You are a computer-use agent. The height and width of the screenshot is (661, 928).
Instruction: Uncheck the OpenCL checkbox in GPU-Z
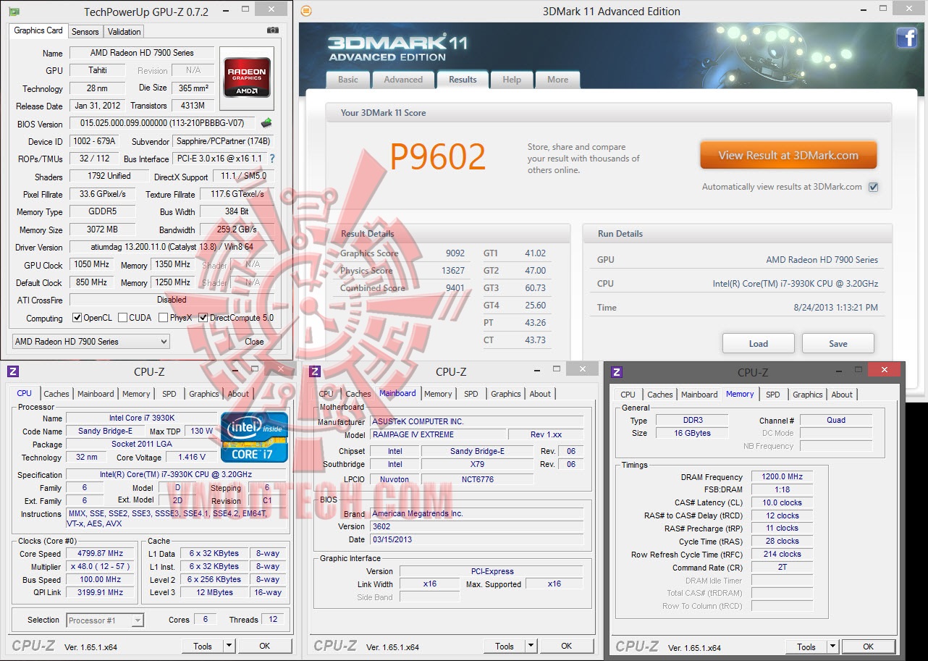click(77, 318)
